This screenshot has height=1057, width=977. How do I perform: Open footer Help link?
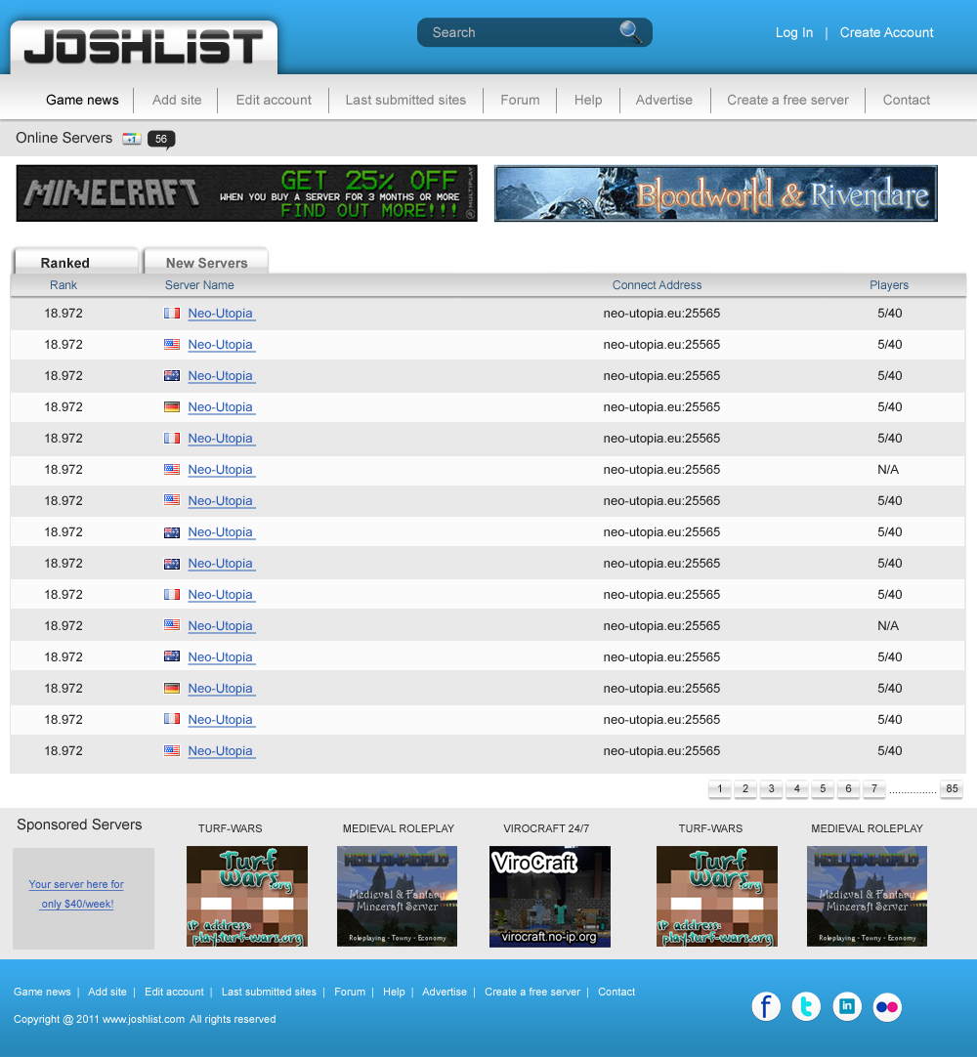[x=394, y=992]
